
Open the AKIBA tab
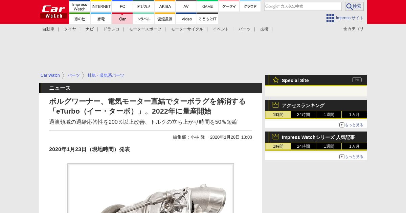point(165,6)
